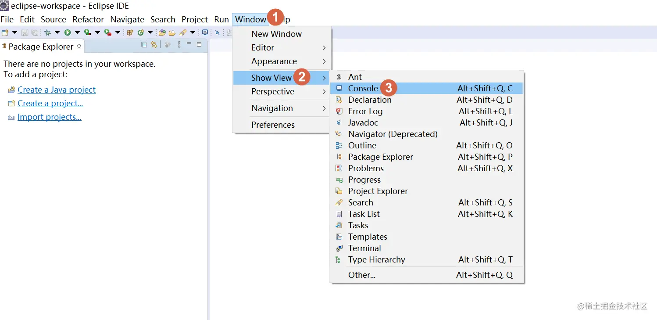657x320 pixels.
Task: Open the Terminal view
Action: 427,248
